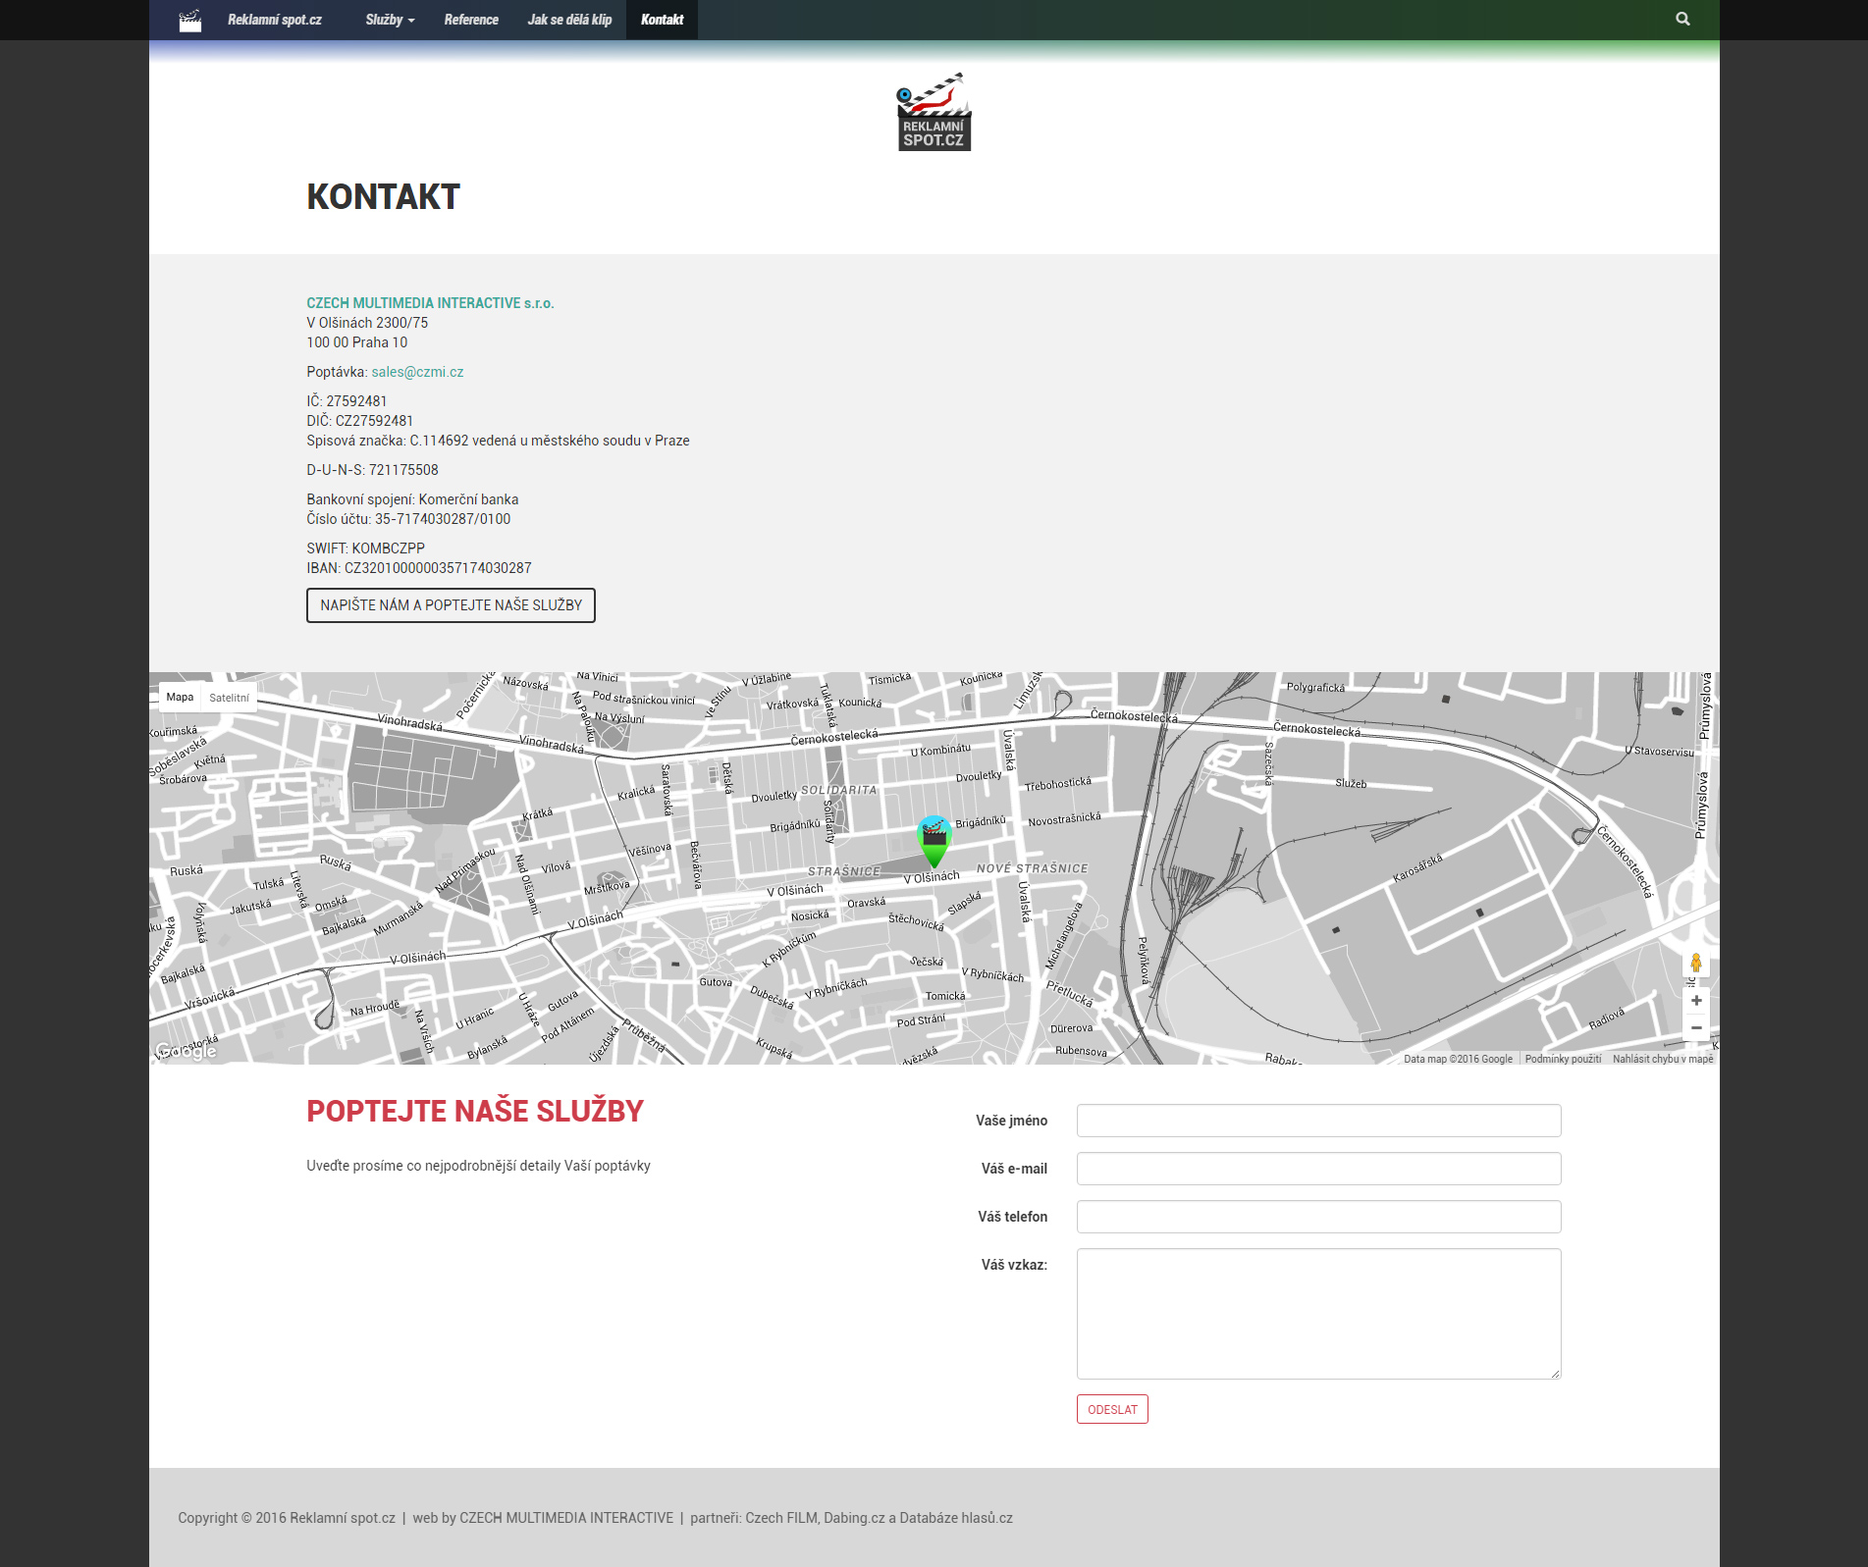The width and height of the screenshot is (1868, 1567).
Task: Focus the Váš e-mail input field
Action: click(1318, 1169)
